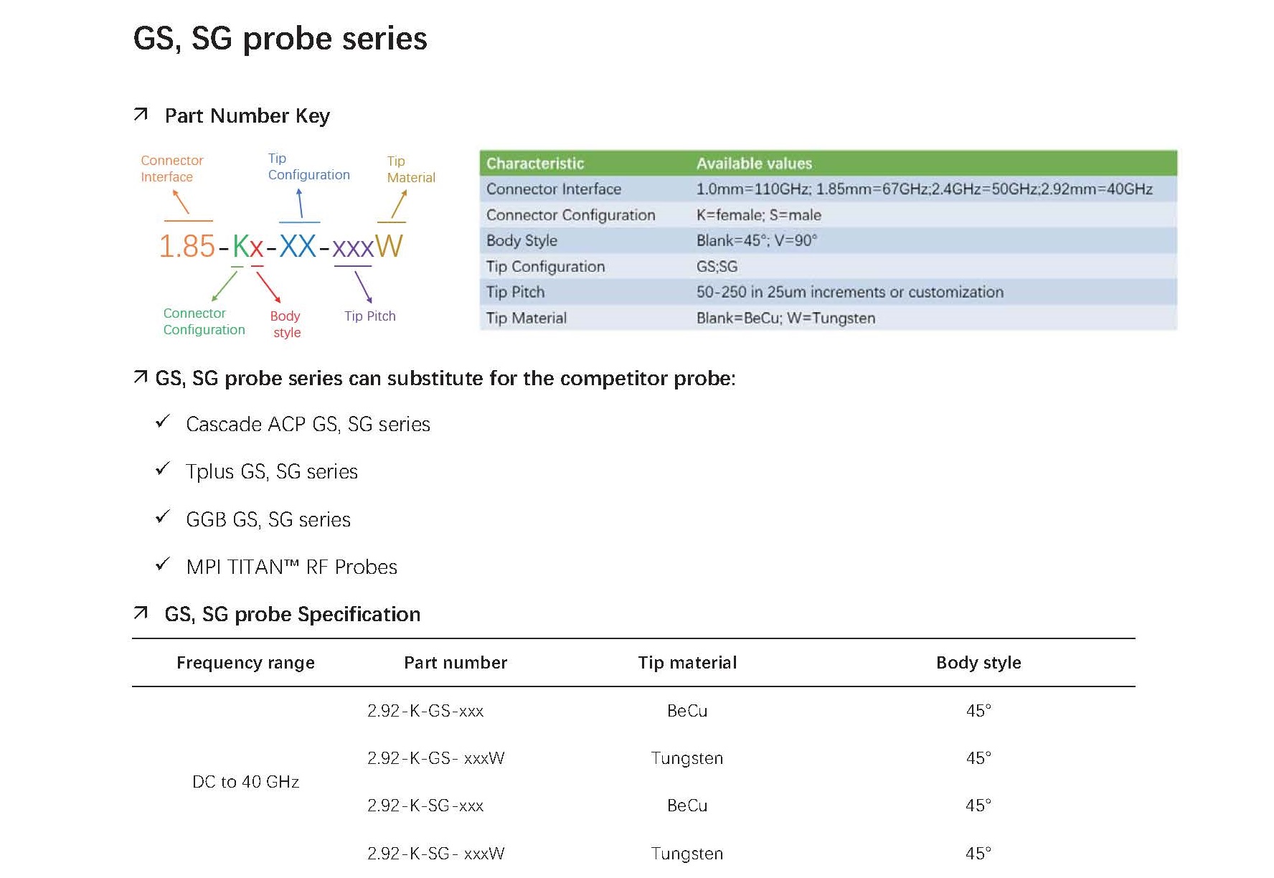
Task: Select part number 2.92-K-GS-xxx
Action: tap(425, 711)
